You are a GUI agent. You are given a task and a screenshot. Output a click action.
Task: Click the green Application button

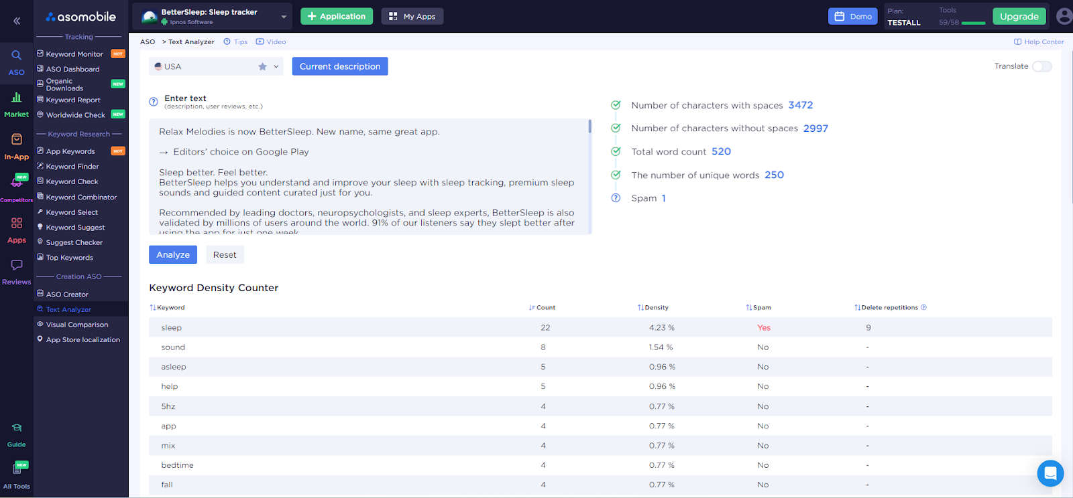click(x=337, y=16)
